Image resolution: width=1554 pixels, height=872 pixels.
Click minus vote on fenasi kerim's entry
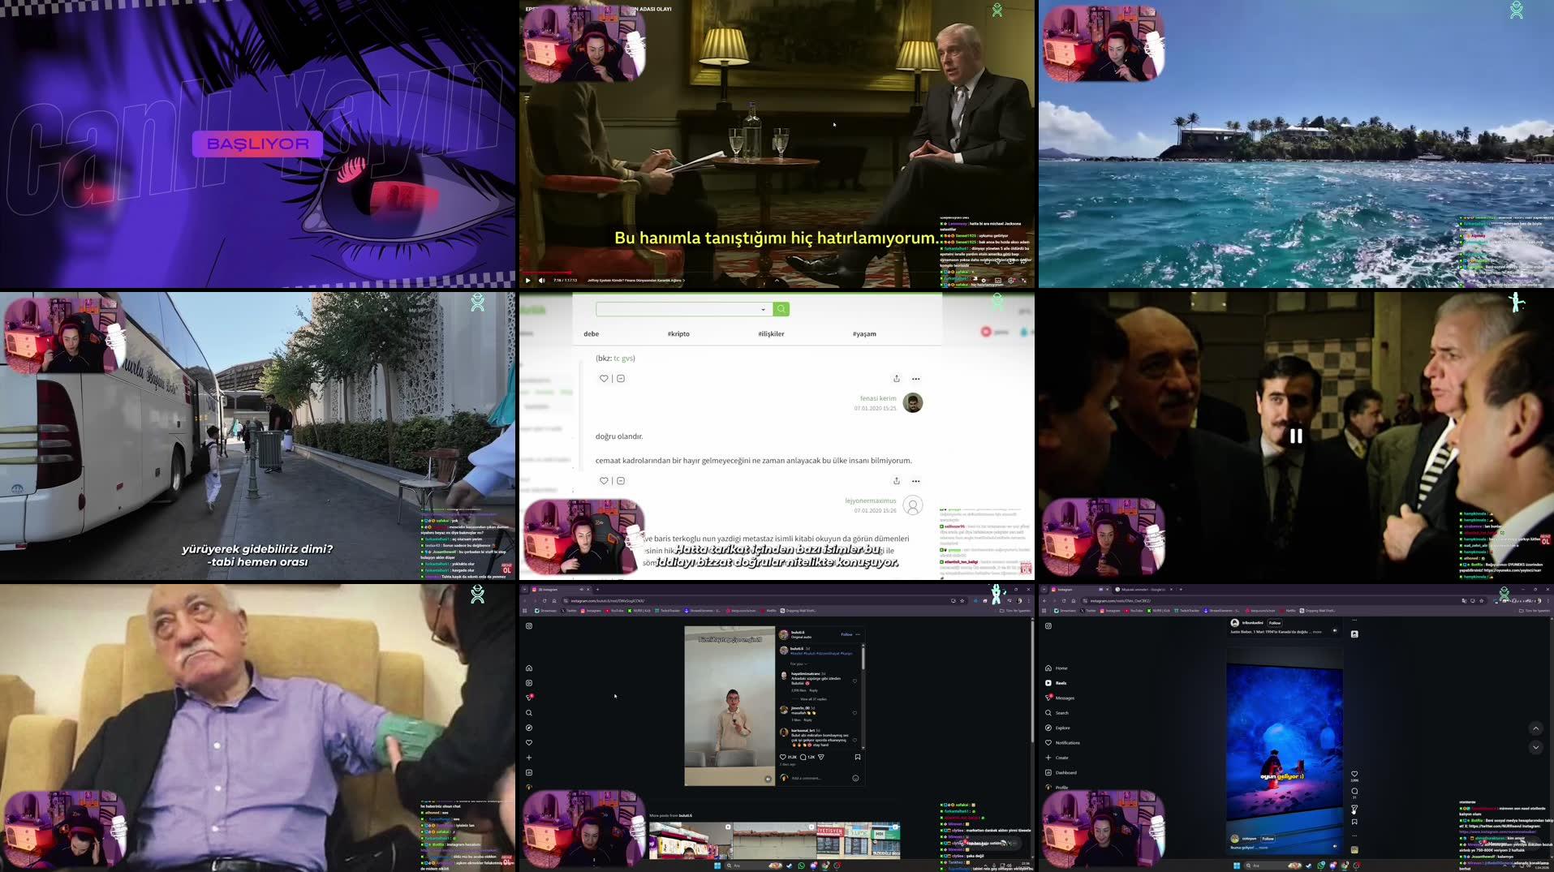tap(621, 481)
